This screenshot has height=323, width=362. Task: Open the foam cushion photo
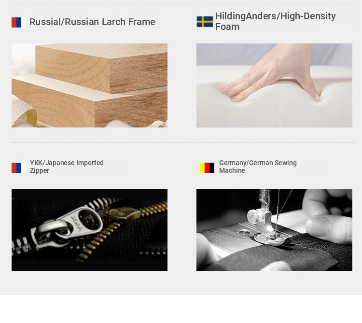pyautogui.click(x=274, y=85)
